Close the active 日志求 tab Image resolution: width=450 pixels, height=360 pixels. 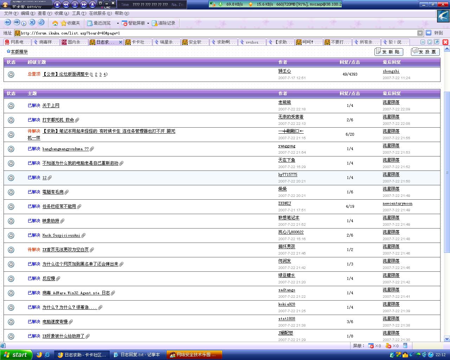click(121, 42)
